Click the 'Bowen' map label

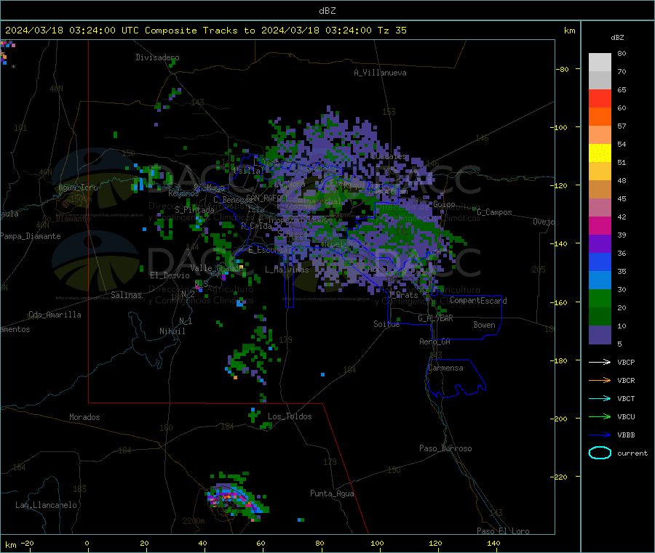(x=484, y=325)
